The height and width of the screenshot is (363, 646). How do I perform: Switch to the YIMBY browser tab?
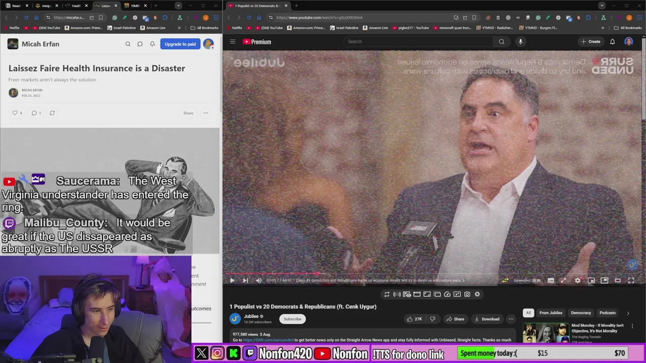pyautogui.click(x=135, y=6)
